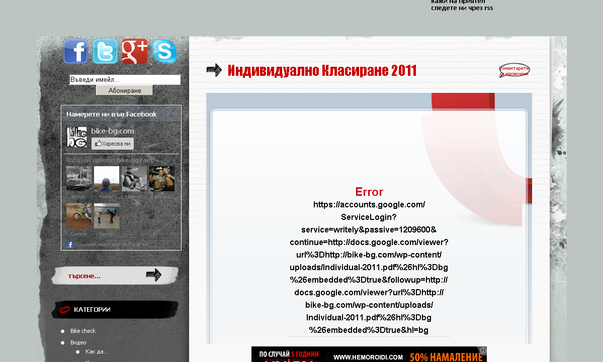Click the comments disabled bubble link
603x362 pixels.
tap(514, 71)
